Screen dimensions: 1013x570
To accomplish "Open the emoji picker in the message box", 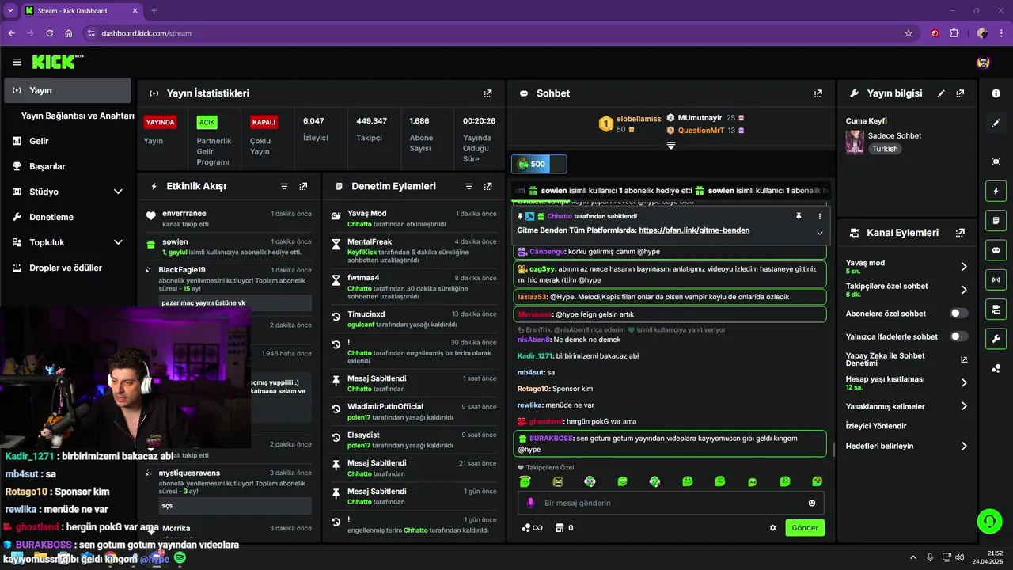I will 812,503.
